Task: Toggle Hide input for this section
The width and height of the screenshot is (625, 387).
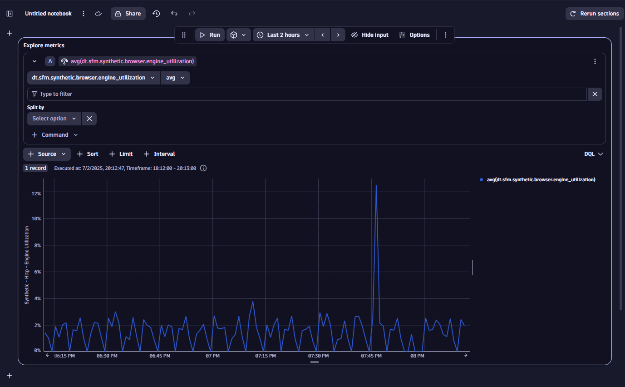Action: click(370, 35)
